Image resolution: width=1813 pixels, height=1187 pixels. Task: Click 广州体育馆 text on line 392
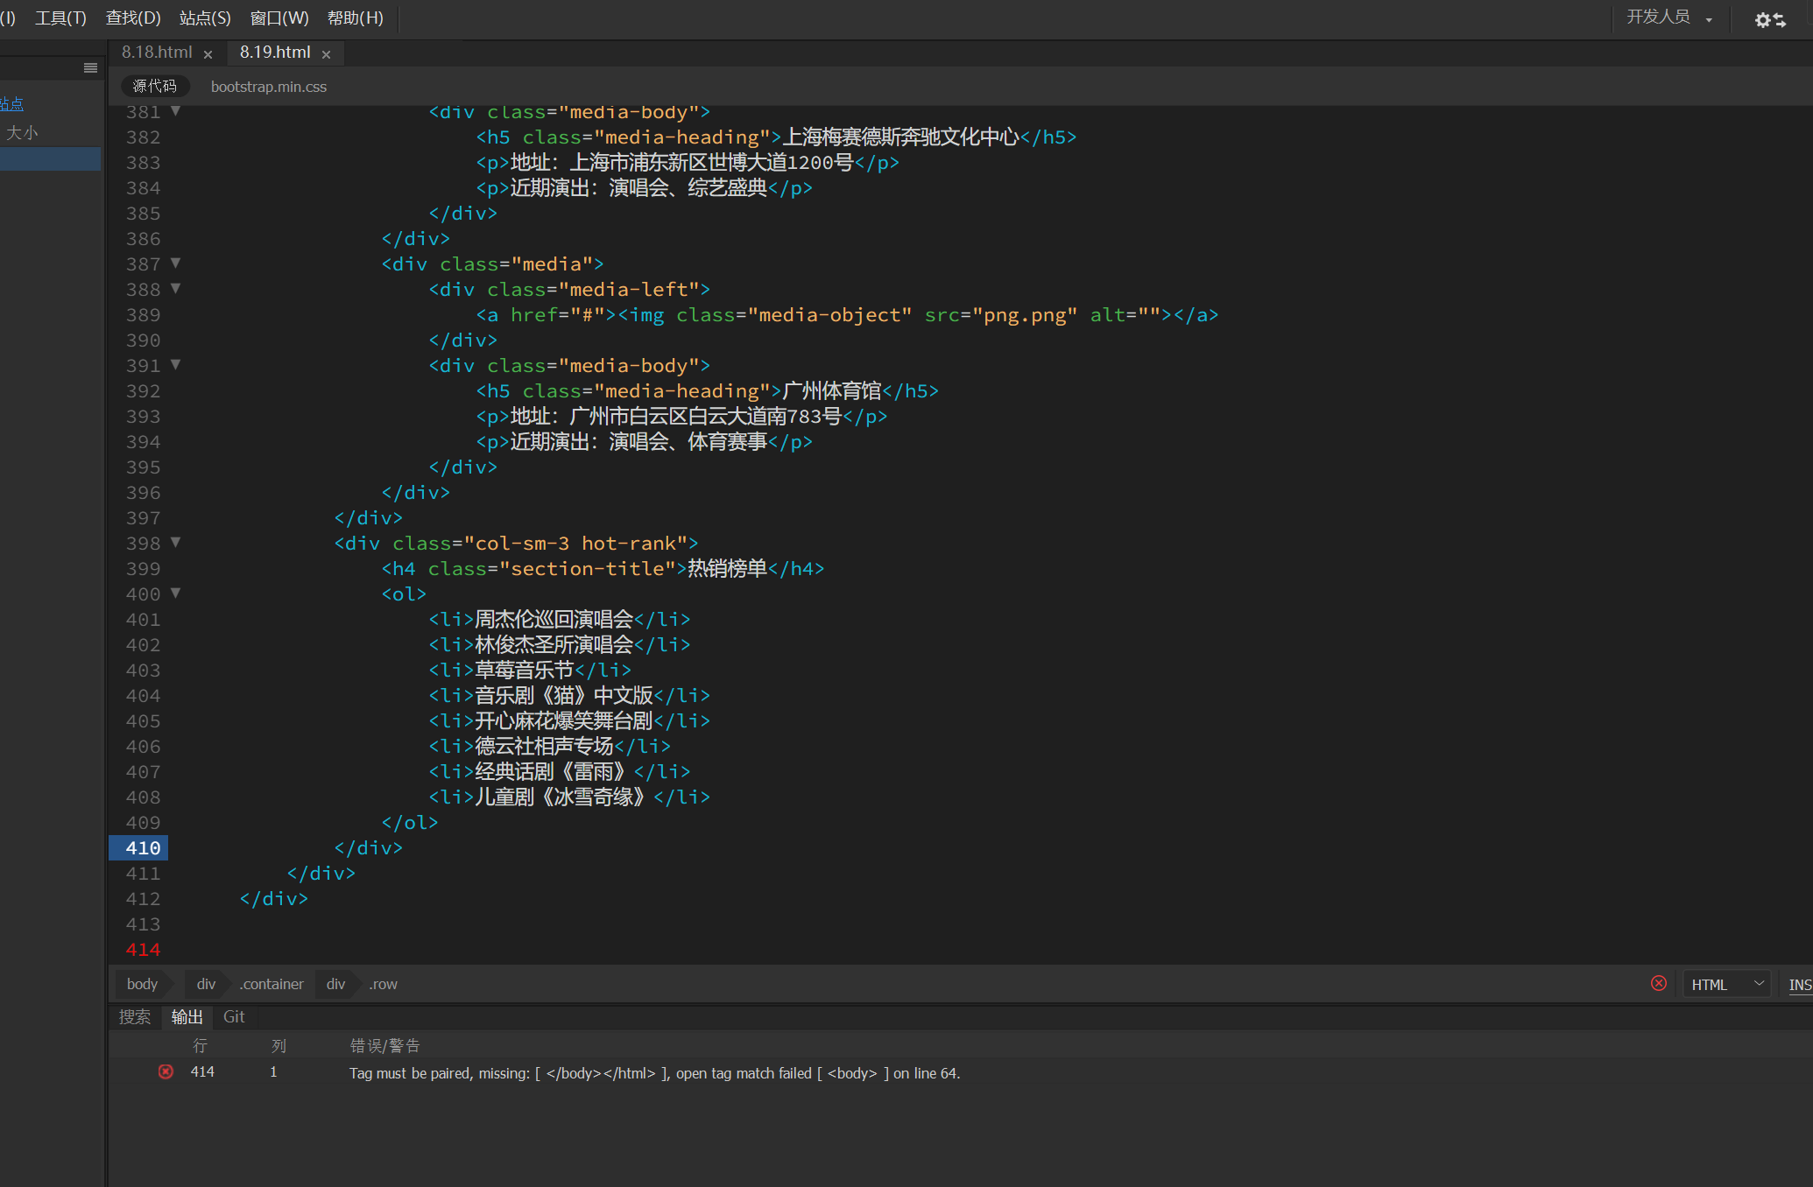(x=832, y=390)
